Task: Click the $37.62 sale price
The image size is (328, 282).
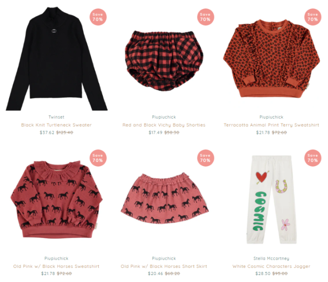Action: pos(47,132)
